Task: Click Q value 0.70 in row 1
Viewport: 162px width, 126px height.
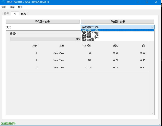Action: click(143, 53)
